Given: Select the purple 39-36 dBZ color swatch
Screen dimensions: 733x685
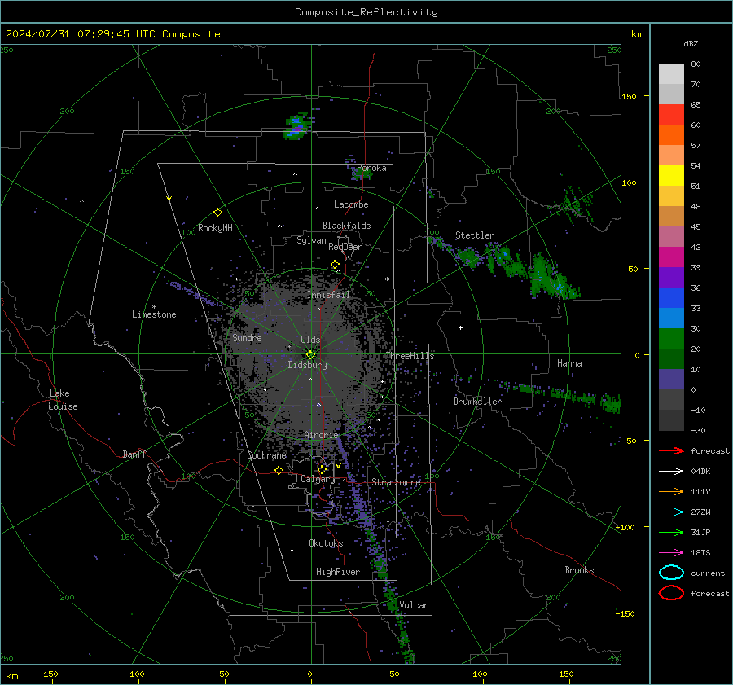Looking at the screenshot, I should pyautogui.click(x=671, y=278).
